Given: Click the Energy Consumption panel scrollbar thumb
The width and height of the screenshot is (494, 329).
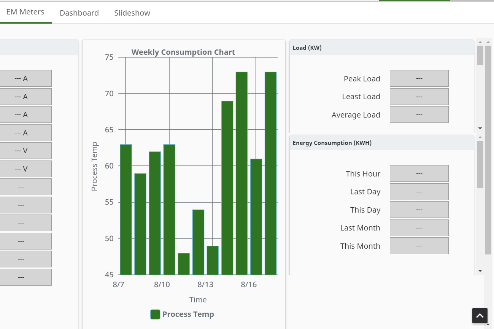Looking at the screenshot, I should pyautogui.click(x=480, y=164).
